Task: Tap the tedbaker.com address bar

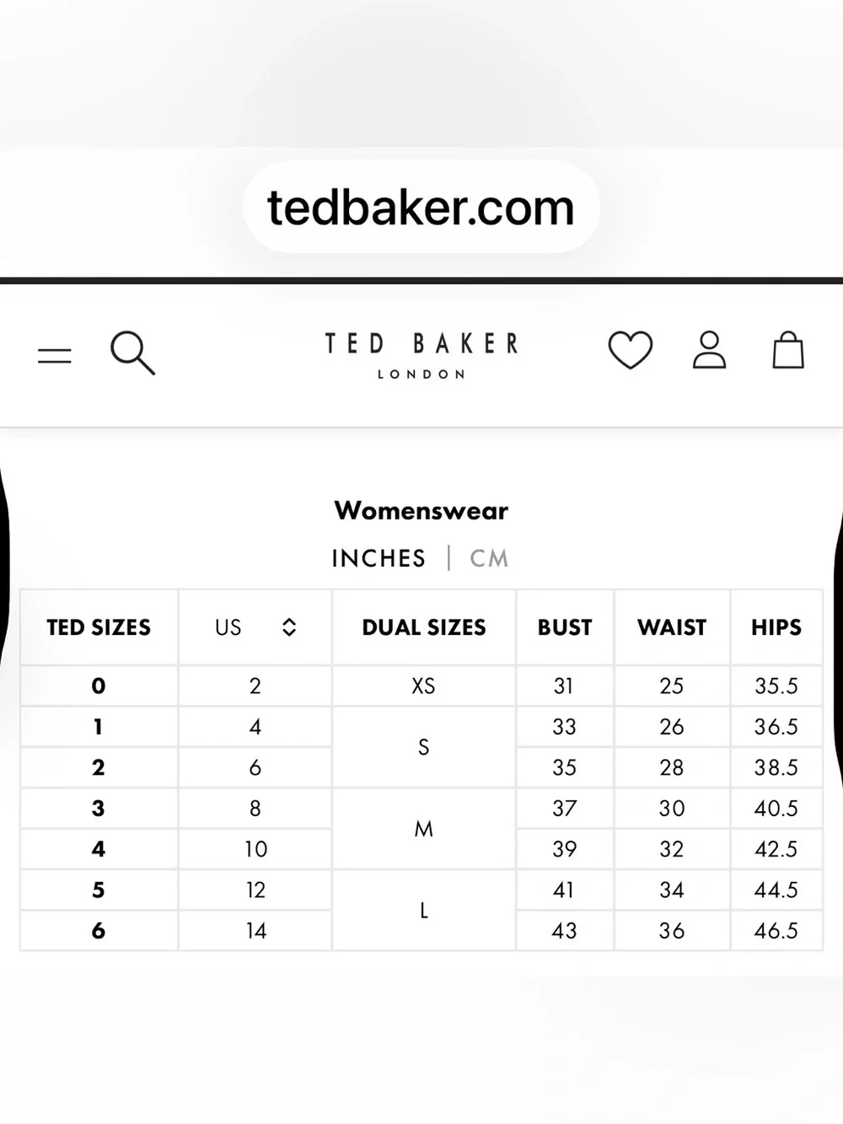Action: click(421, 207)
